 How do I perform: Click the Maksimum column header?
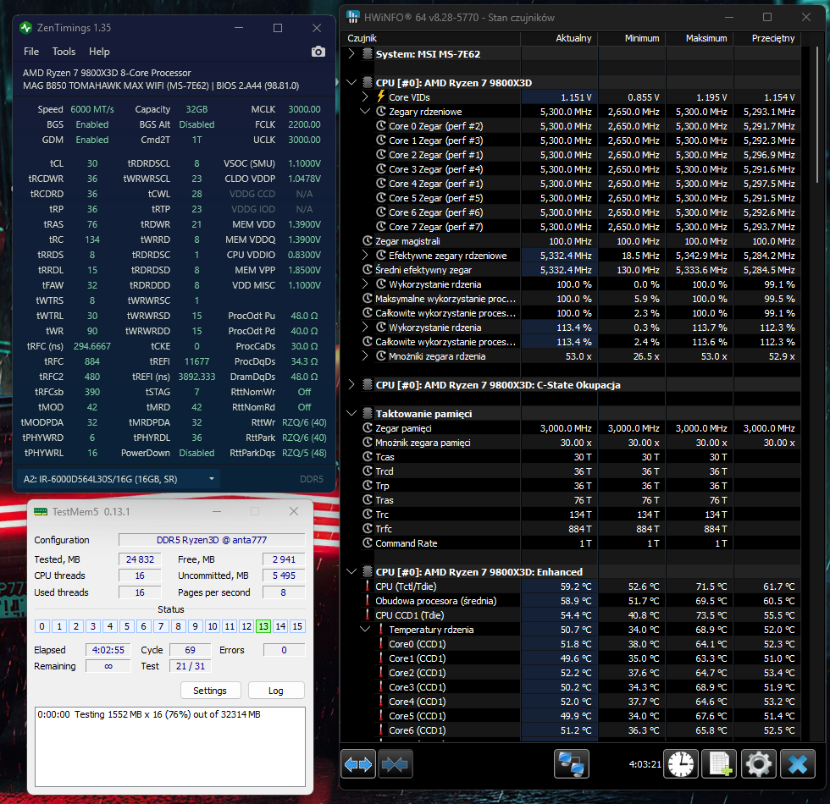coord(700,38)
